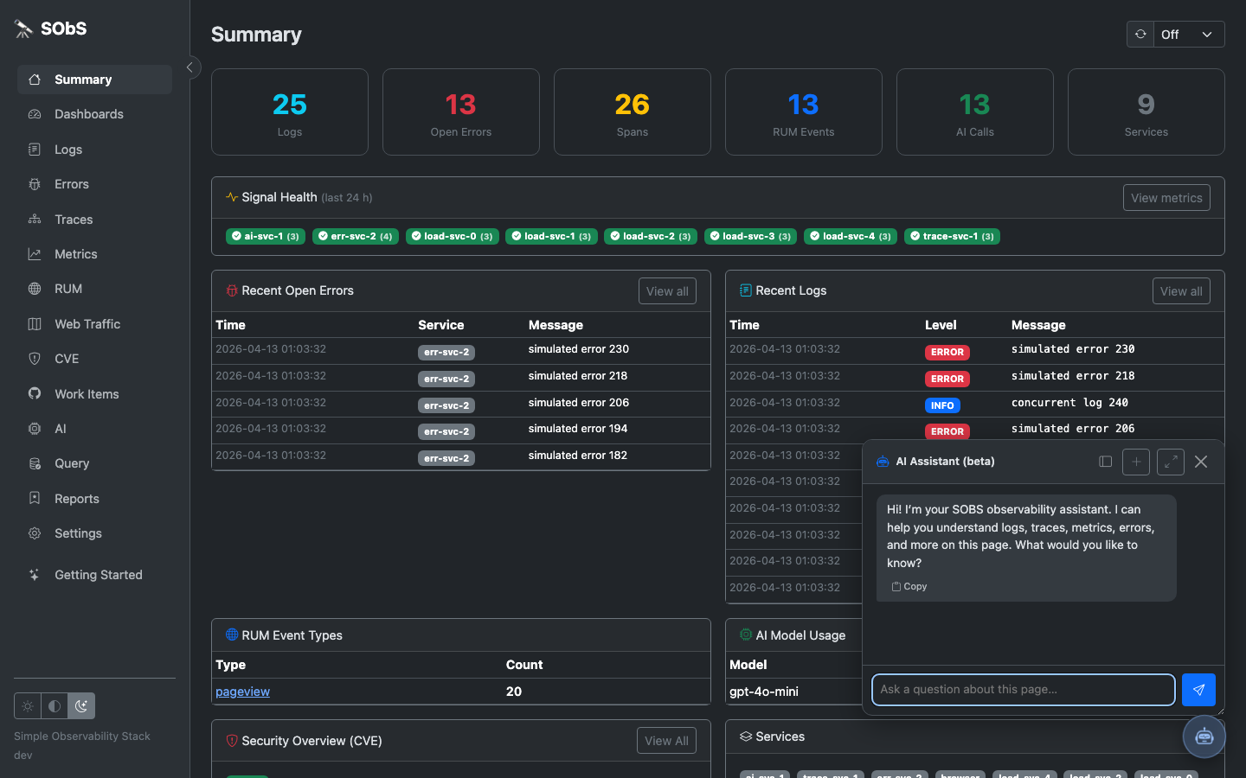Open the 25 Logs summary card
This screenshot has height=778, width=1246.
click(x=290, y=112)
